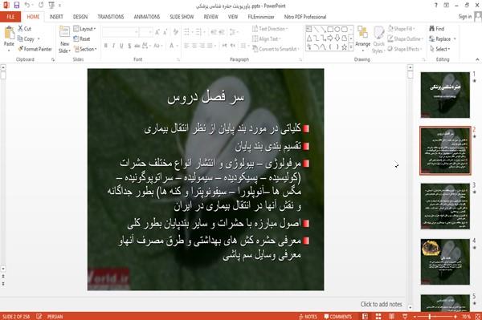Switch to the SLIDE SHOW tab

[x=182, y=17]
